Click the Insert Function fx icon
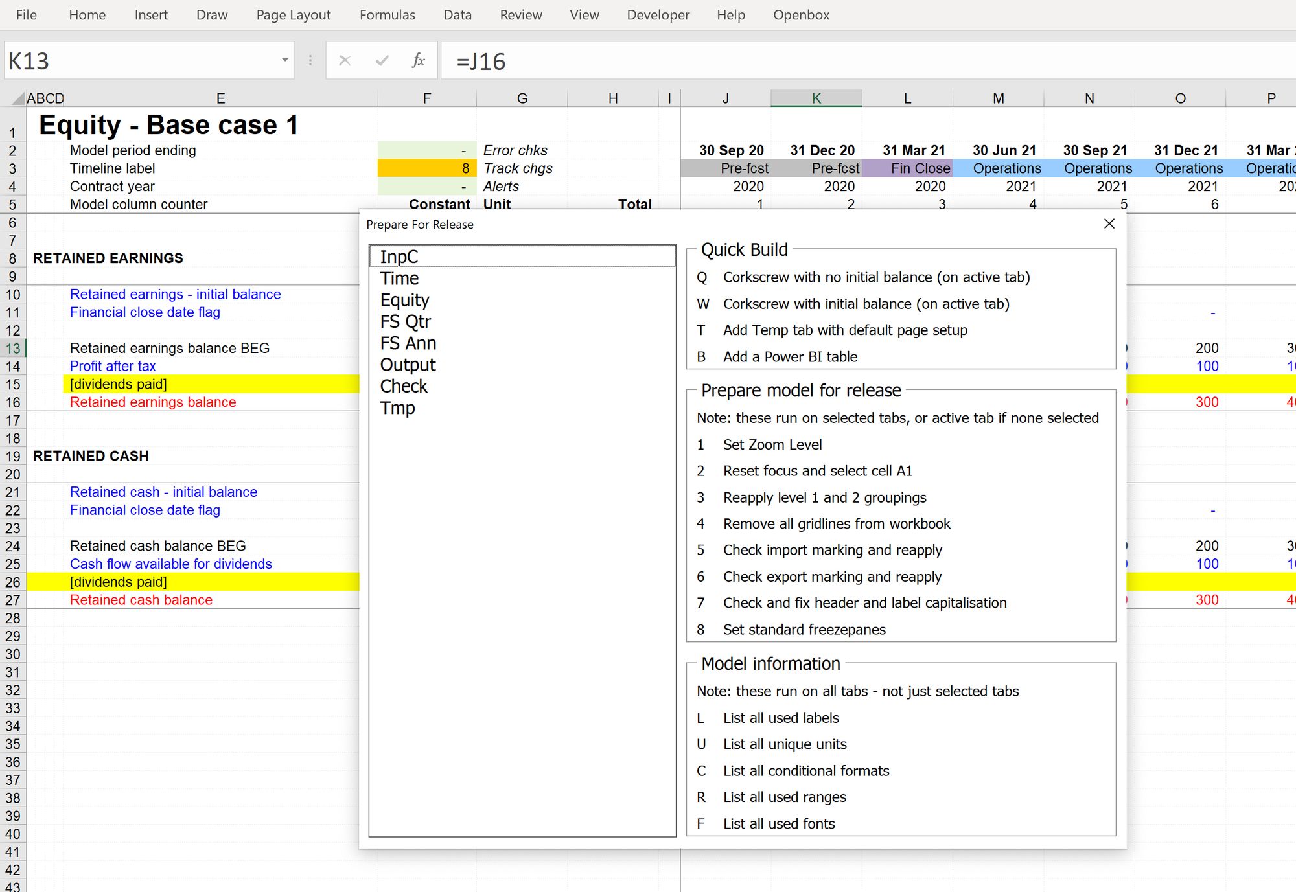Viewport: 1296px width, 892px height. coord(418,61)
